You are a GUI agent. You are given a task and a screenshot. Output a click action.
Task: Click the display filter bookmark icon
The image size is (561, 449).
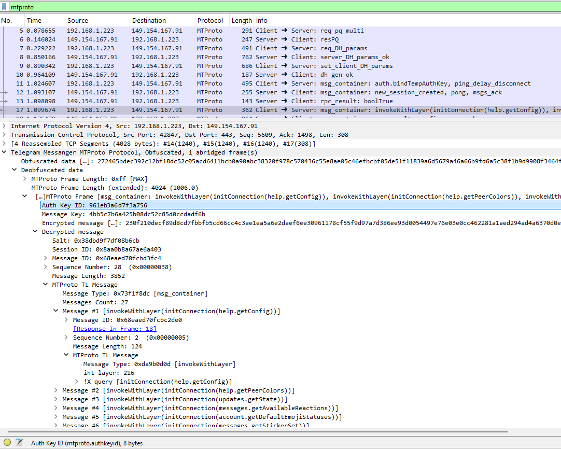(x=4, y=7)
